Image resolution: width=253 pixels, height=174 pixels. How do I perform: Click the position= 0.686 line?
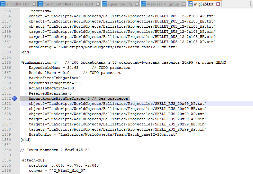[64, 165]
